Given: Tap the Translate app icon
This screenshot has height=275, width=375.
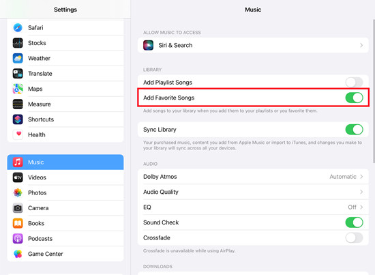Looking at the screenshot, I should tap(18, 74).
